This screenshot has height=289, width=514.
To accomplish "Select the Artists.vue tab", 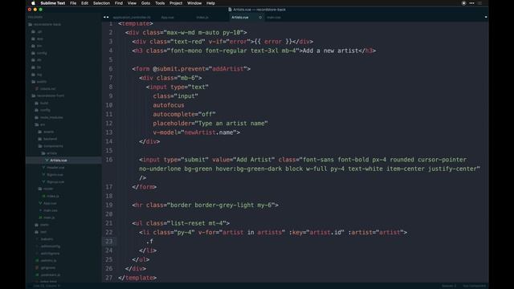I will [x=240, y=18].
